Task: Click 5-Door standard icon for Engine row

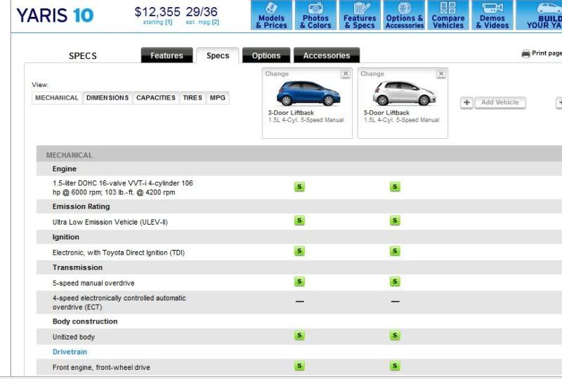Action: coord(395,187)
